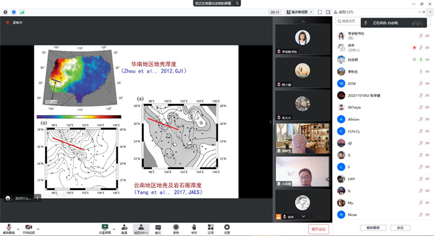This screenshot has width=434, height=236.
Task: Toggle the fullscreen icon in top bar
Action: tap(320, 12)
